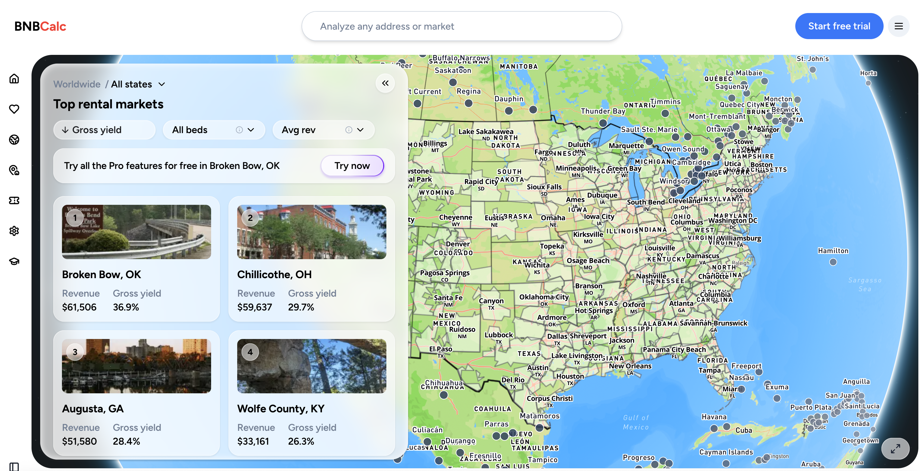This screenshot has width=920, height=471.
Task: Open Broken Bow, OK photo thumbnail
Action: (x=136, y=232)
